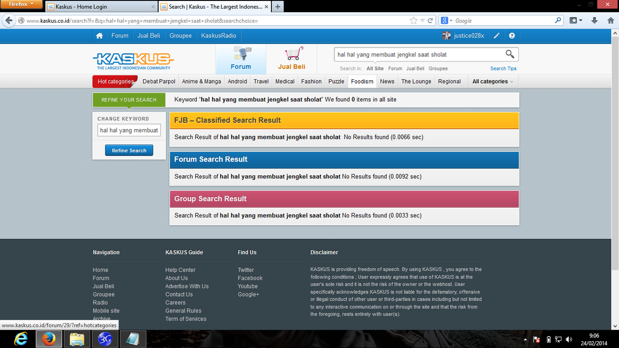This screenshot has width=619, height=348.
Task: Click the battery tray icon
Action: coord(548,339)
